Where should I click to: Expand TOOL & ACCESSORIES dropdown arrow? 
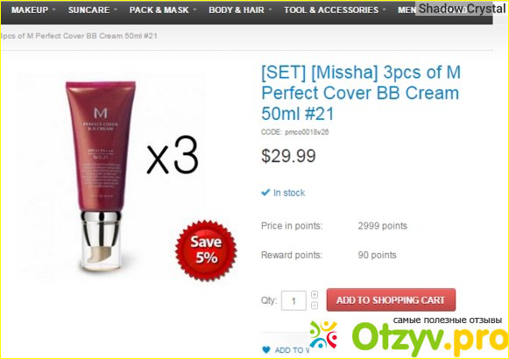(385, 10)
